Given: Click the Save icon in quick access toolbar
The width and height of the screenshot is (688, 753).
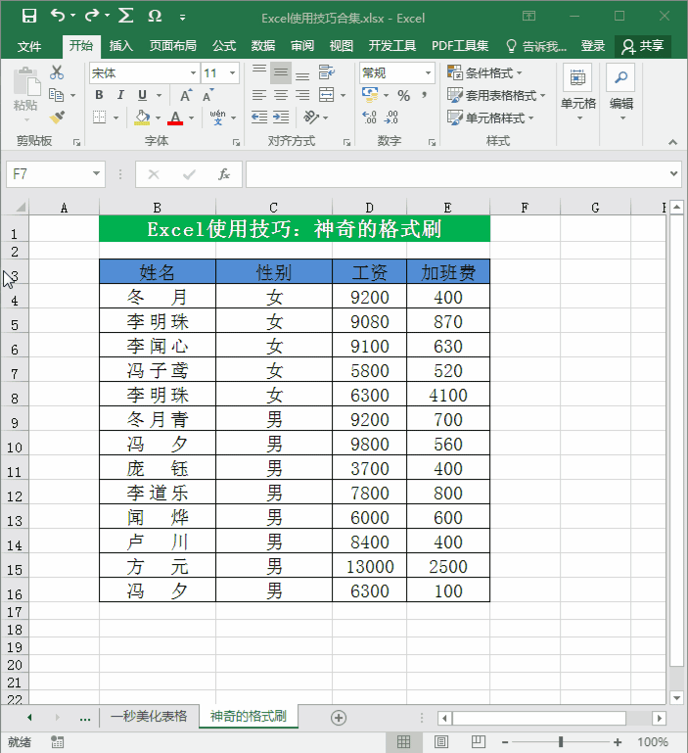Looking at the screenshot, I should pyautogui.click(x=29, y=17).
